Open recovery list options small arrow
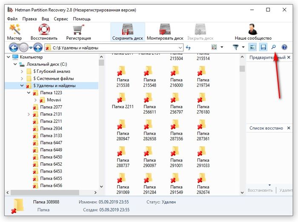Screen dimensions: 298x222 click(269, 185)
